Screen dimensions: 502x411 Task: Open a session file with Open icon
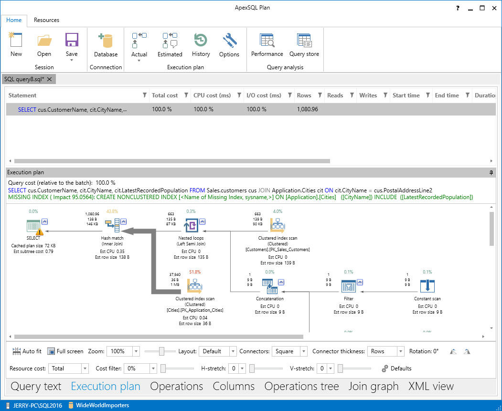click(44, 41)
